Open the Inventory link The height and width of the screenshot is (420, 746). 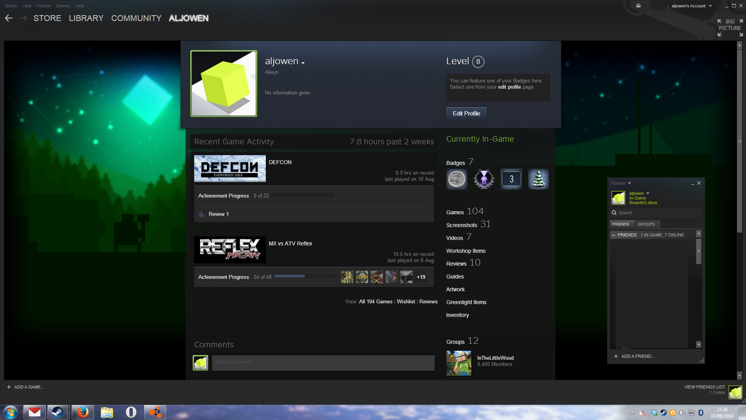tap(458, 315)
